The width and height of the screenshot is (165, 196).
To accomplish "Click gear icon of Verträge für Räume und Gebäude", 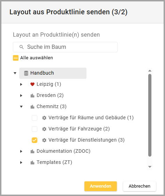I will [44, 118].
